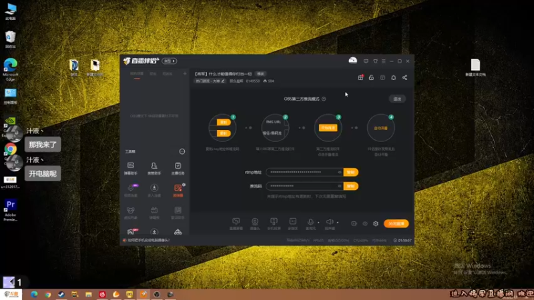534x300 pixels.
Task: Open the danmaku assistant tool in toolbox
Action: click(130, 168)
